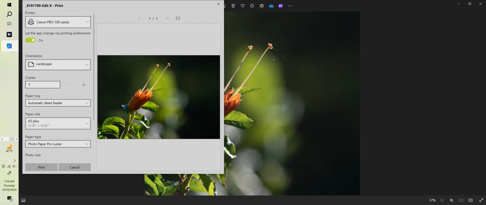Screen dimensions: 486x205
Task: Increase copies with the plus button
Action: tap(84, 85)
